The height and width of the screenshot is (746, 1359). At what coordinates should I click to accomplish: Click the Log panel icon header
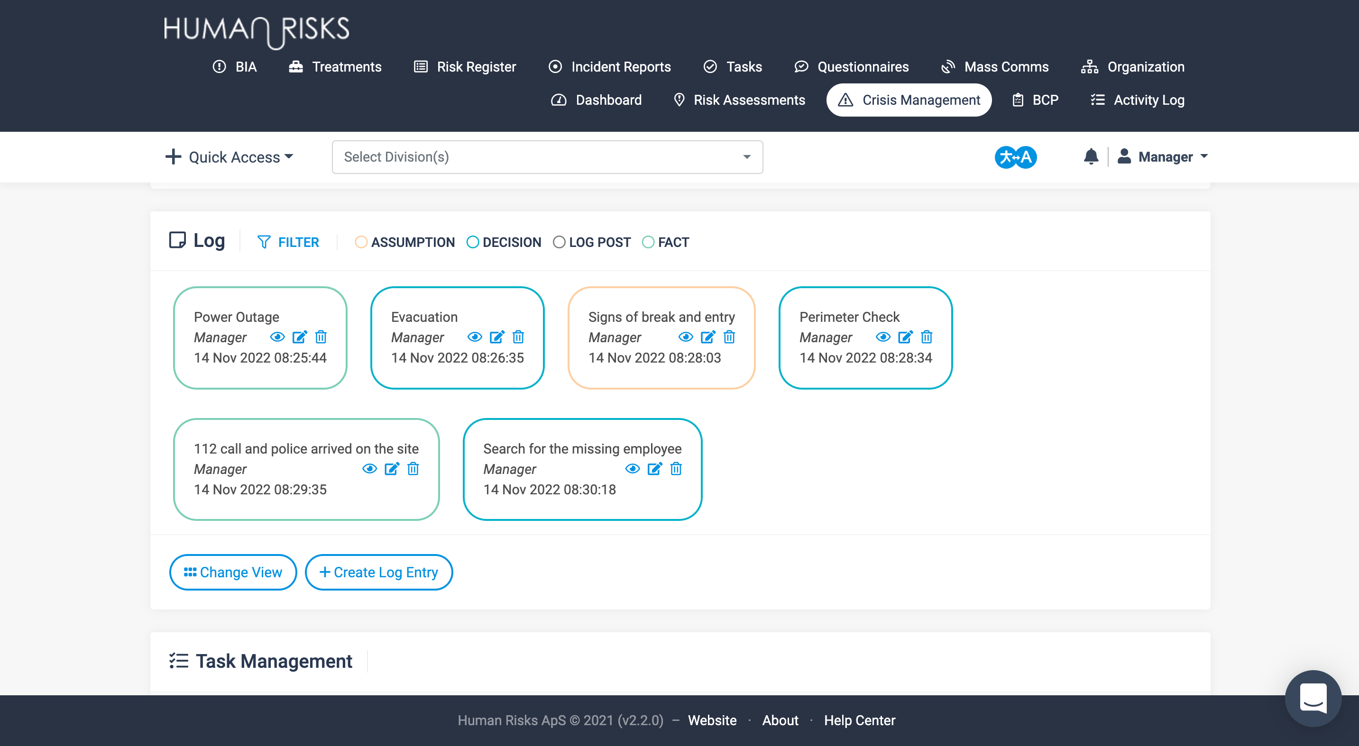pos(176,242)
